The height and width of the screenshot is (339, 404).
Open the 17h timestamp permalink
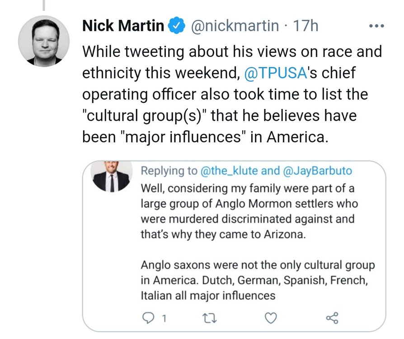(306, 26)
